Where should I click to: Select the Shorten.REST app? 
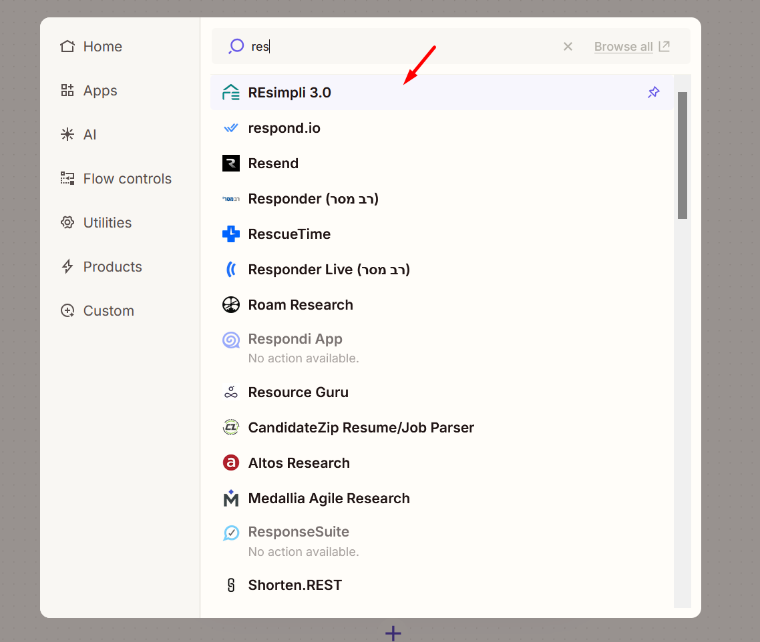441,585
